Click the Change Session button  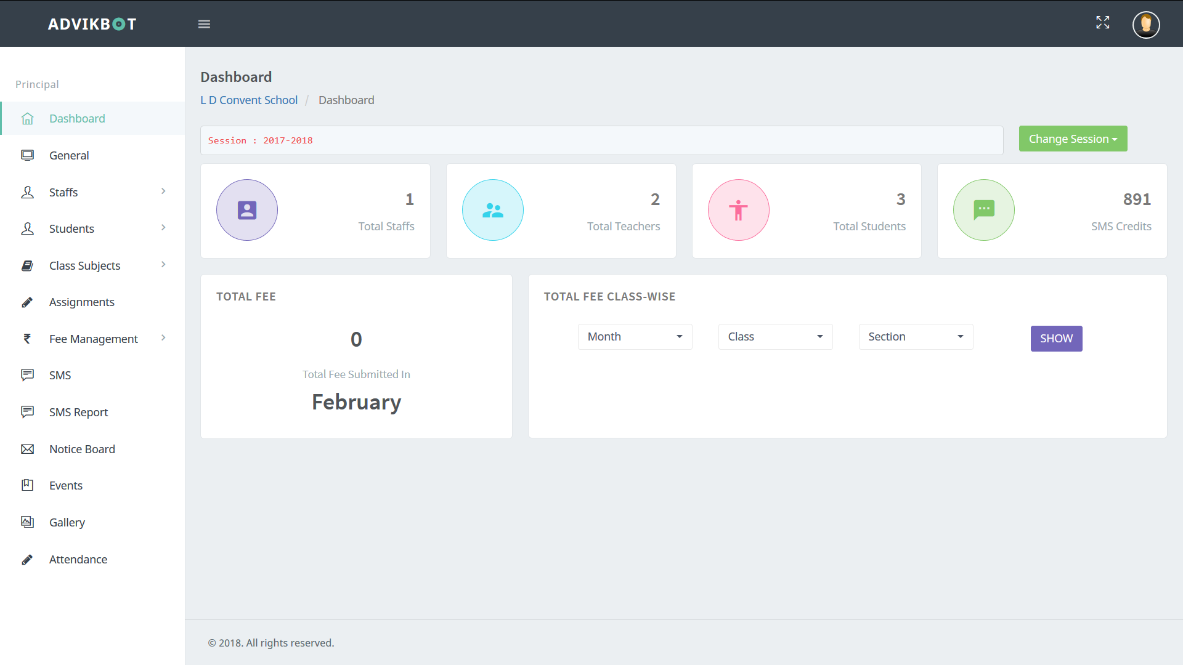(x=1073, y=139)
